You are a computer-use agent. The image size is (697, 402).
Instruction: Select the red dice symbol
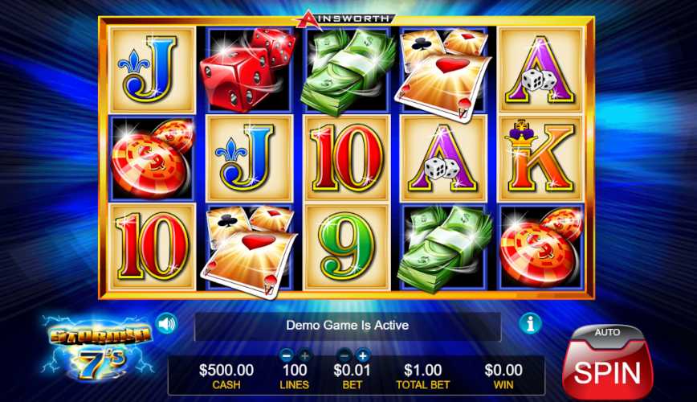pyautogui.click(x=247, y=69)
